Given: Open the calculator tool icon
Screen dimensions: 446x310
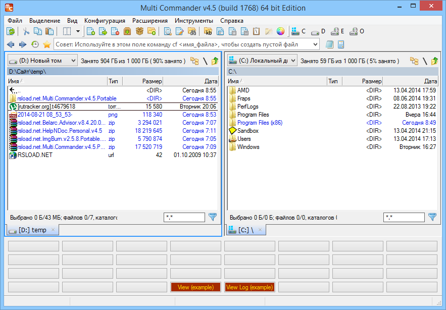Looking at the screenshot, I should [340, 45].
